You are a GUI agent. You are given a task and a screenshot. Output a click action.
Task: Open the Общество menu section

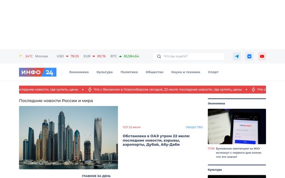click(x=154, y=72)
